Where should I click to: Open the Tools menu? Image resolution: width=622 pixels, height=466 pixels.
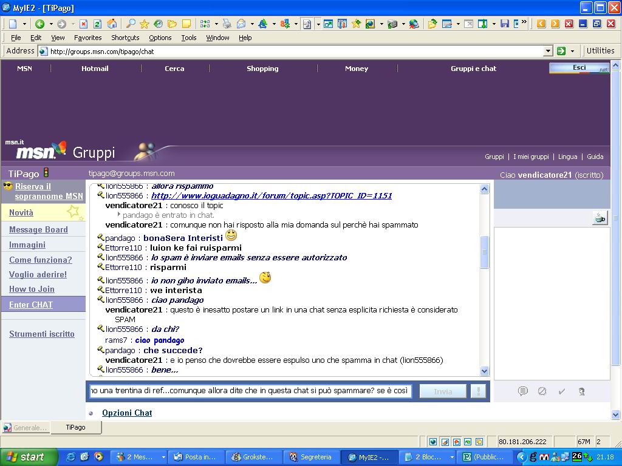click(x=189, y=38)
